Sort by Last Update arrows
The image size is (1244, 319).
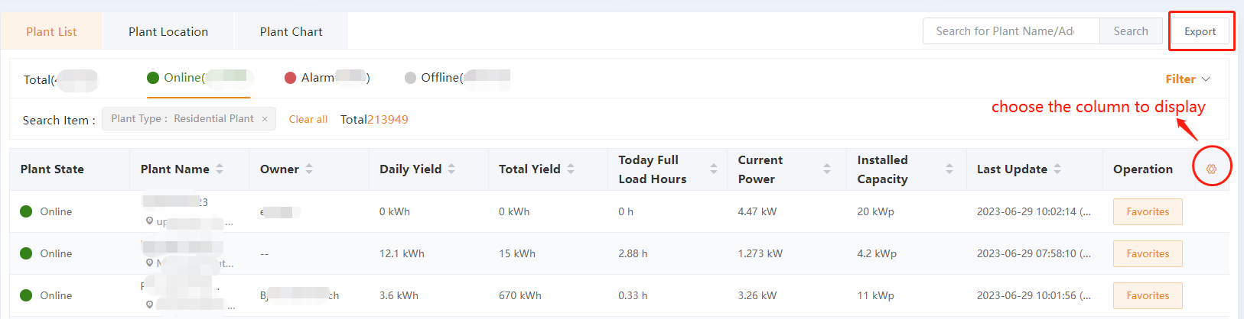[1057, 169]
